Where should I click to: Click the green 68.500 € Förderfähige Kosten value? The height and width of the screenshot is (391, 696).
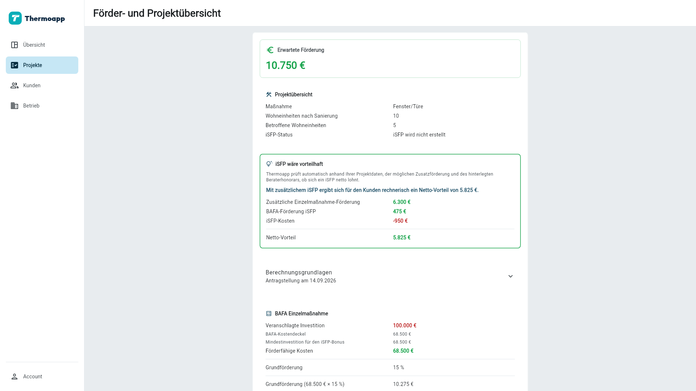[403, 351]
